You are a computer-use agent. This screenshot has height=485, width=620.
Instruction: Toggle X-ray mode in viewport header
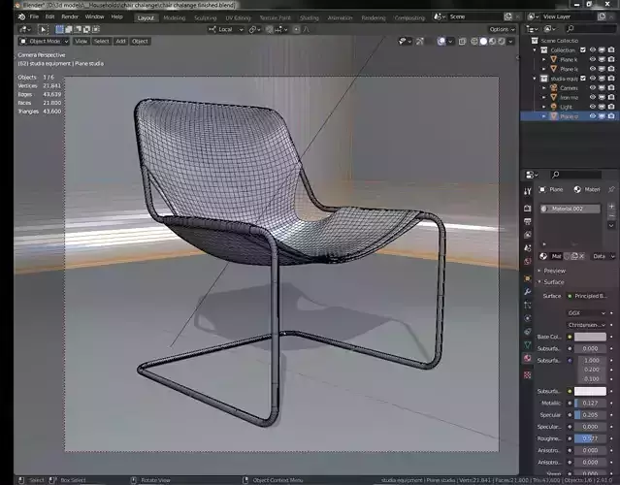tap(462, 41)
